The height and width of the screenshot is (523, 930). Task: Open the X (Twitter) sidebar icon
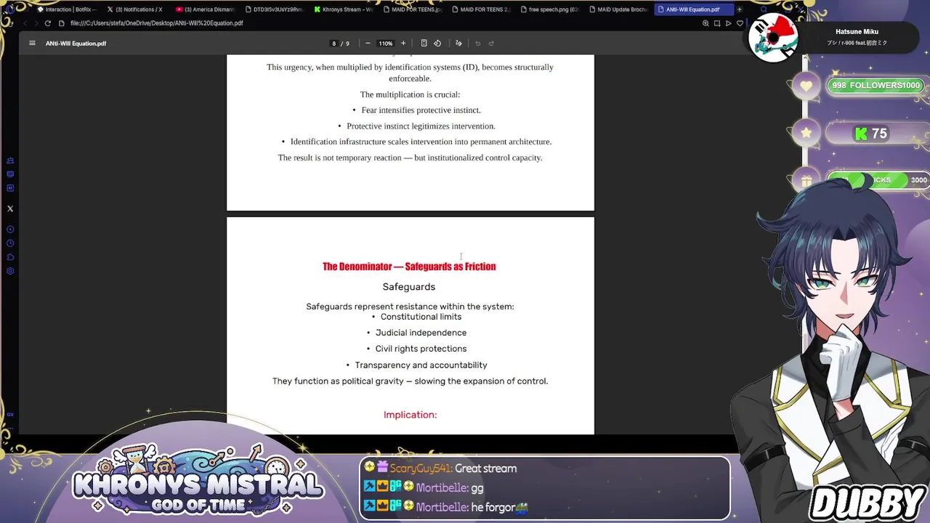(x=10, y=208)
